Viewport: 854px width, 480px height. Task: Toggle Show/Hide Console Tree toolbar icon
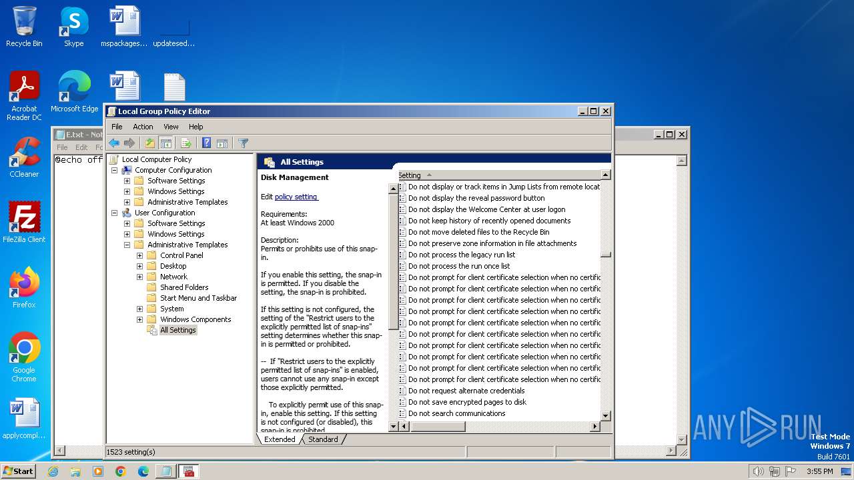click(165, 143)
